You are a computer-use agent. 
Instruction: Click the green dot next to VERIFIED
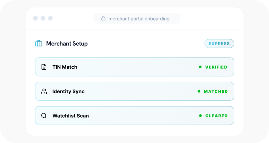[200, 67]
